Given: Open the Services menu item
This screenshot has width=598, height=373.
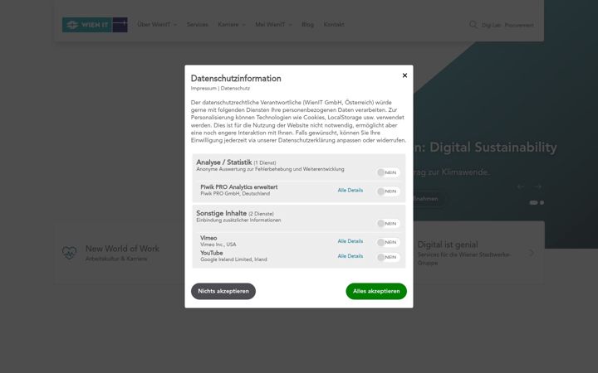Looking at the screenshot, I should click(197, 24).
